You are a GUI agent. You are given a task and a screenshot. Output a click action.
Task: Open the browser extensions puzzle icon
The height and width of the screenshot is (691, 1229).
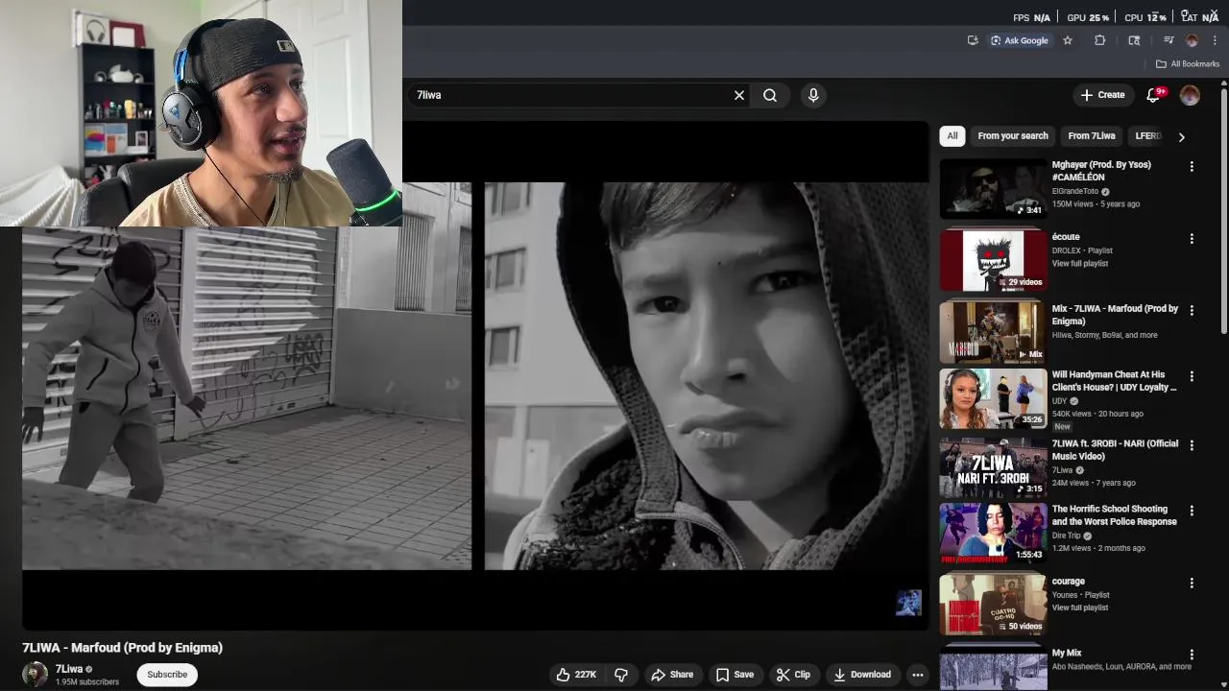click(1100, 40)
